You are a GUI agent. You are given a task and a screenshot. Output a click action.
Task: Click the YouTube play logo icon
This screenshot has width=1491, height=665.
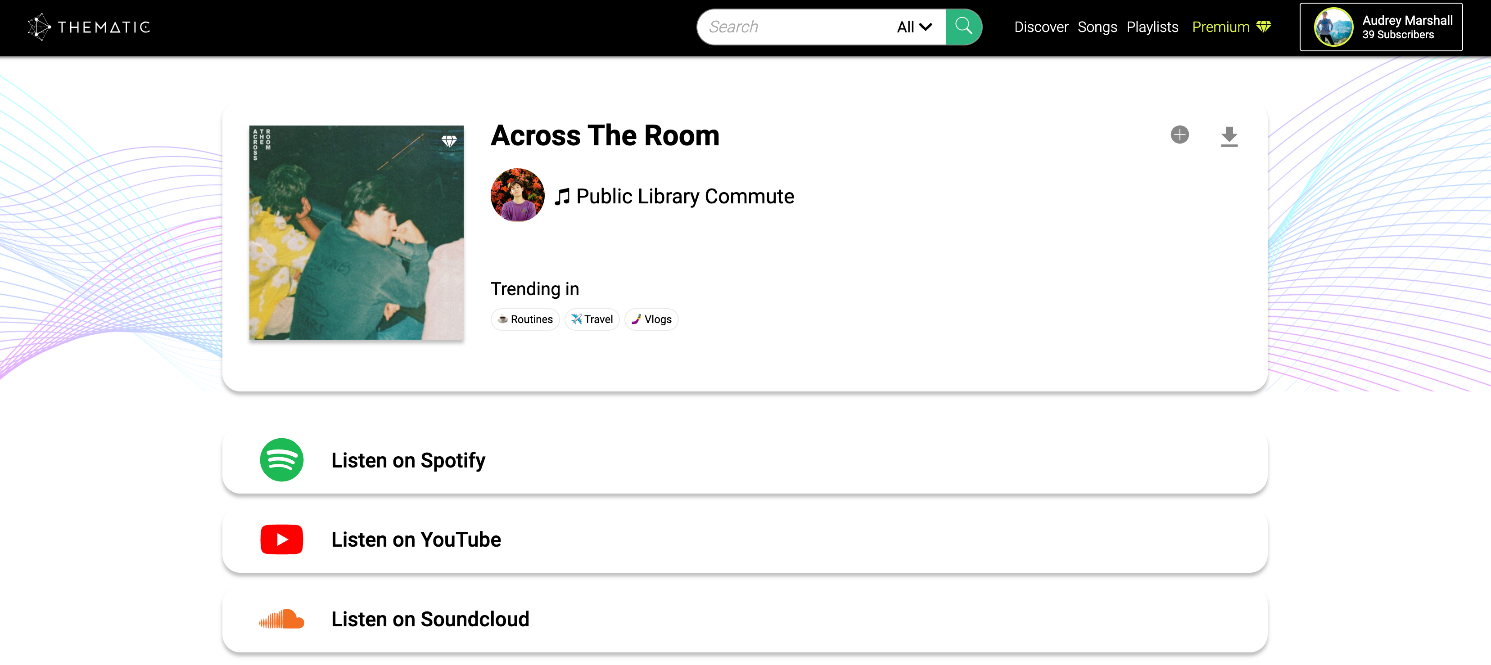(x=281, y=539)
